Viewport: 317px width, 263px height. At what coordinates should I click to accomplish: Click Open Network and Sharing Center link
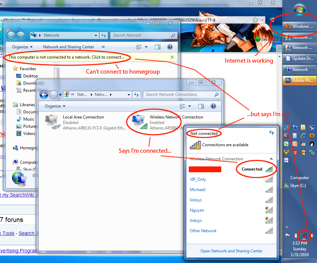(x=232, y=251)
